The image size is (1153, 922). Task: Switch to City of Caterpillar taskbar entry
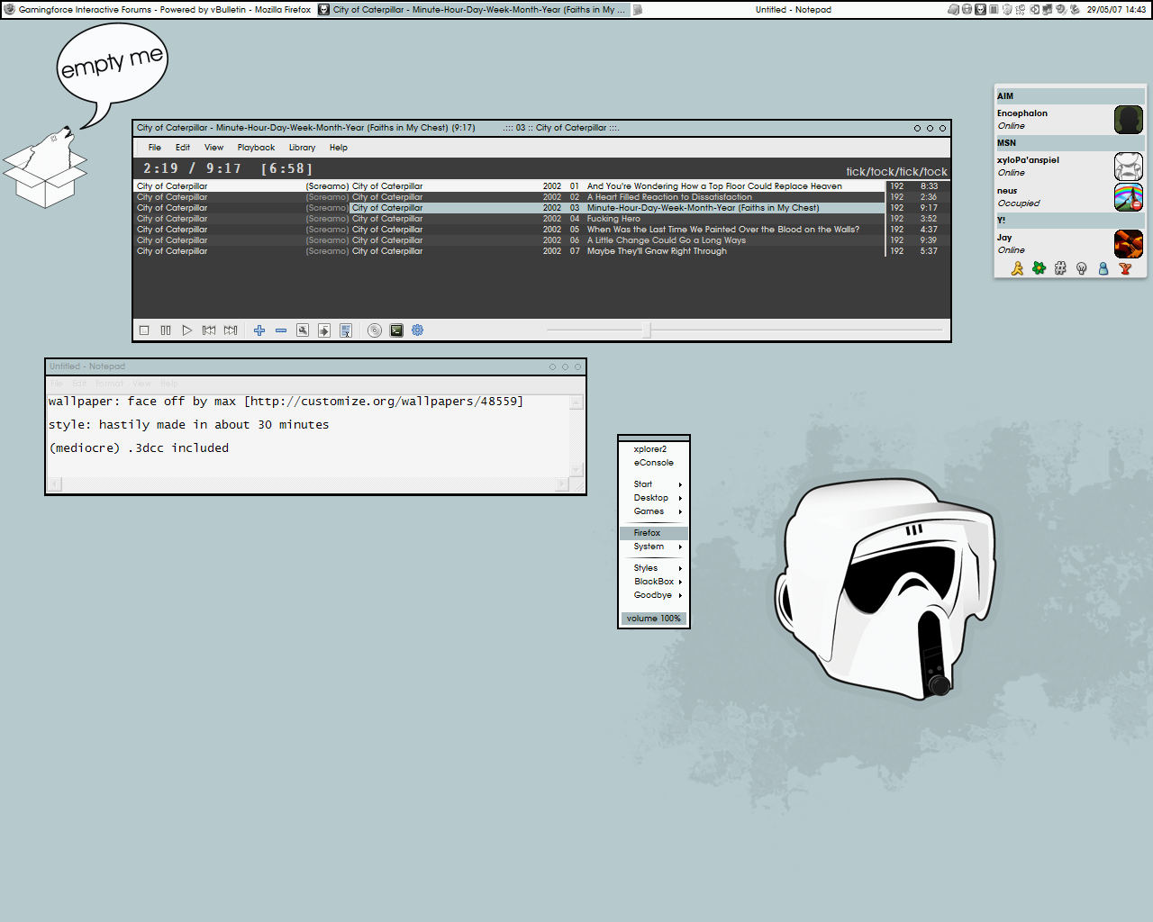pyautogui.click(x=475, y=9)
